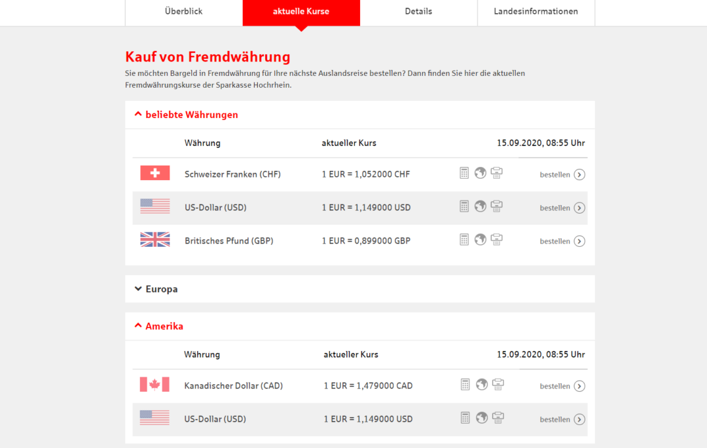Click the Canadian flag icon

pyautogui.click(x=154, y=384)
